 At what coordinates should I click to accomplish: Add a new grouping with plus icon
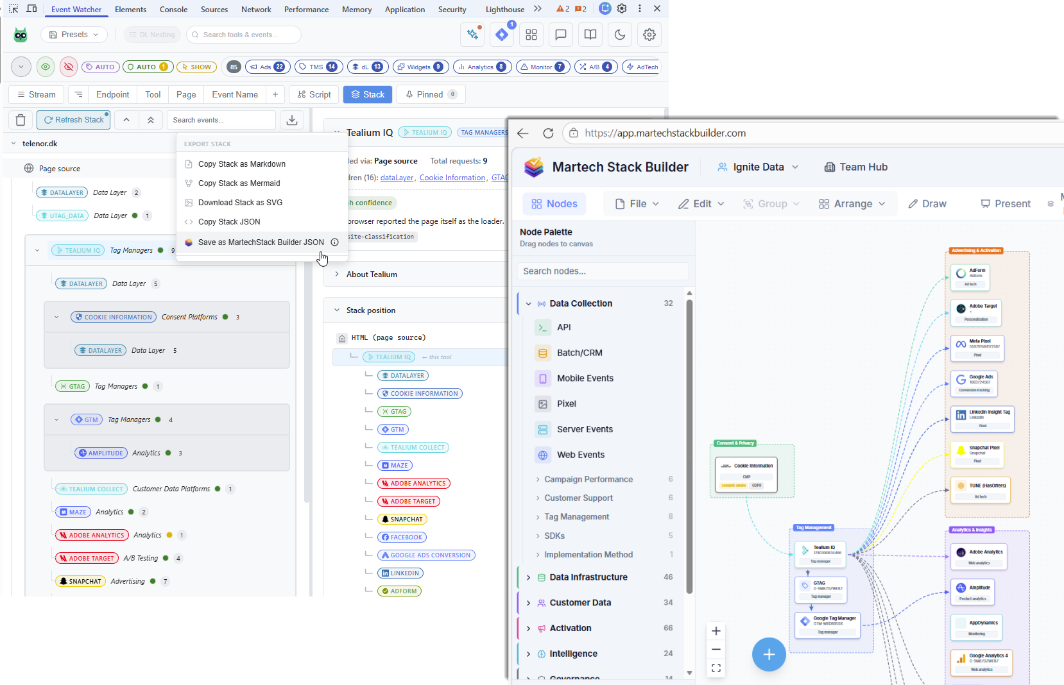275,94
